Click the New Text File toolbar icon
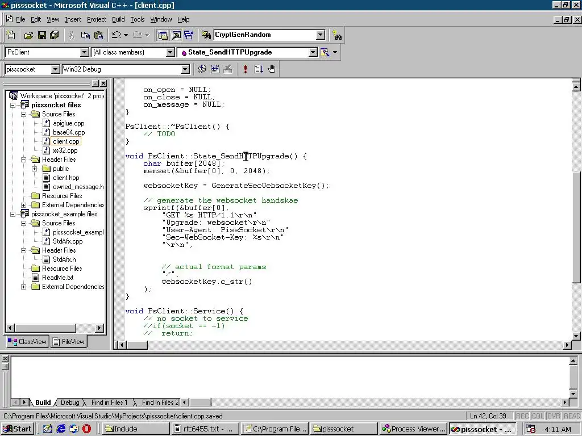 point(11,35)
